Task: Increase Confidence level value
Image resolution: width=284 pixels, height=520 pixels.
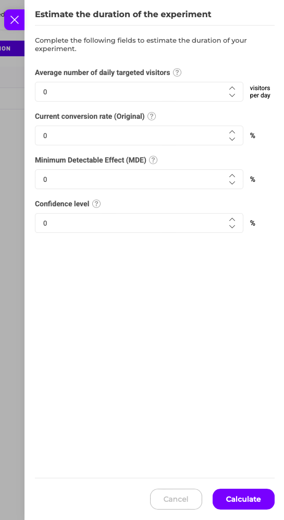Action: click(x=232, y=219)
